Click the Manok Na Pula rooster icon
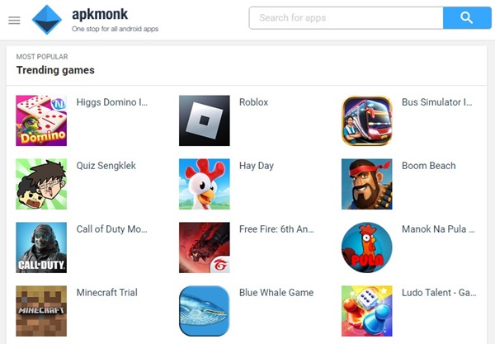Screen dimensions: 495x344 (367, 247)
